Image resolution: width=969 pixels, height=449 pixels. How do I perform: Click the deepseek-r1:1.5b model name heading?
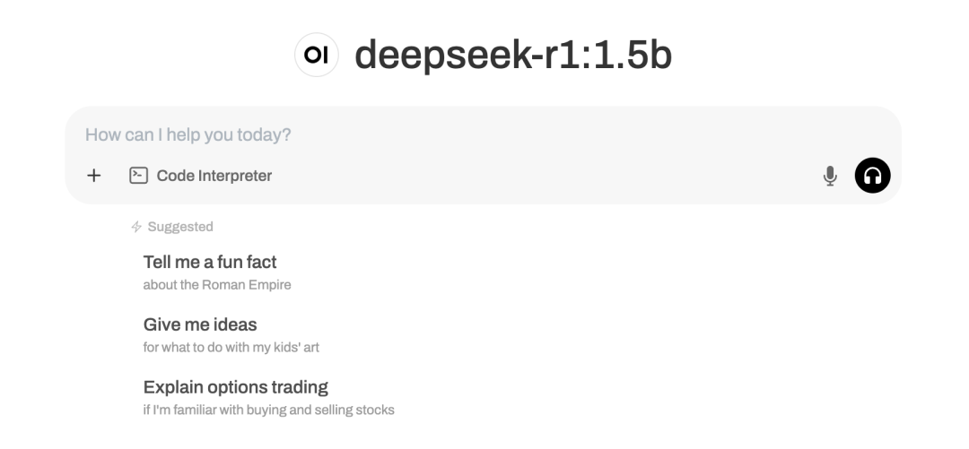(512, 56)
